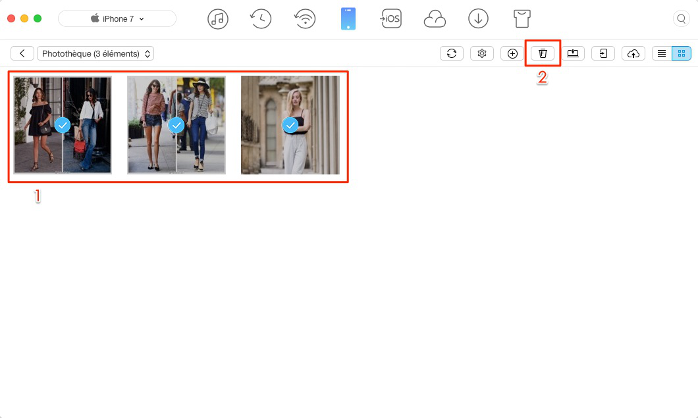
Task: Click the yellow minimize window button
Action: (24, 18)
